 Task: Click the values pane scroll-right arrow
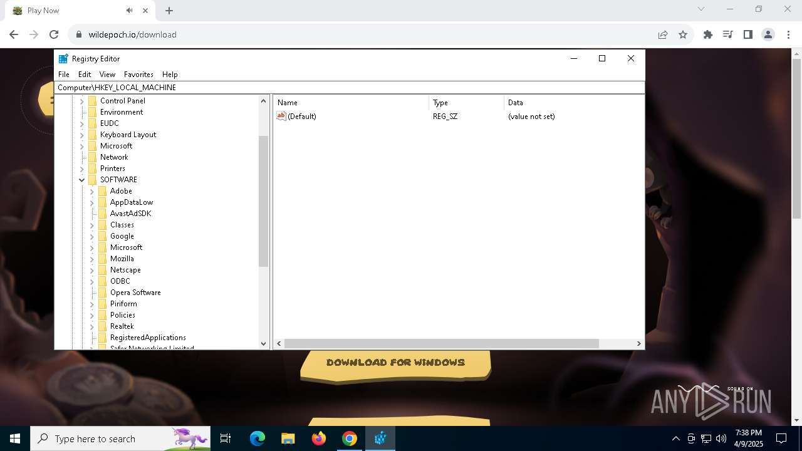click(x=638, y=343)
